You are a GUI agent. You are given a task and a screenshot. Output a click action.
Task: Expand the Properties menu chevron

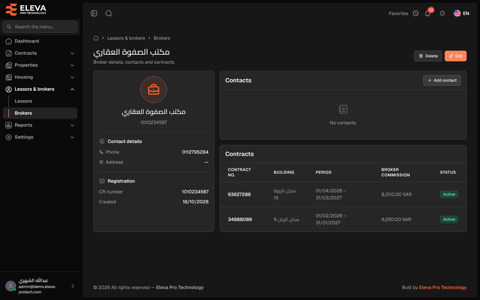pyautogui.click(x=72, y=65)
